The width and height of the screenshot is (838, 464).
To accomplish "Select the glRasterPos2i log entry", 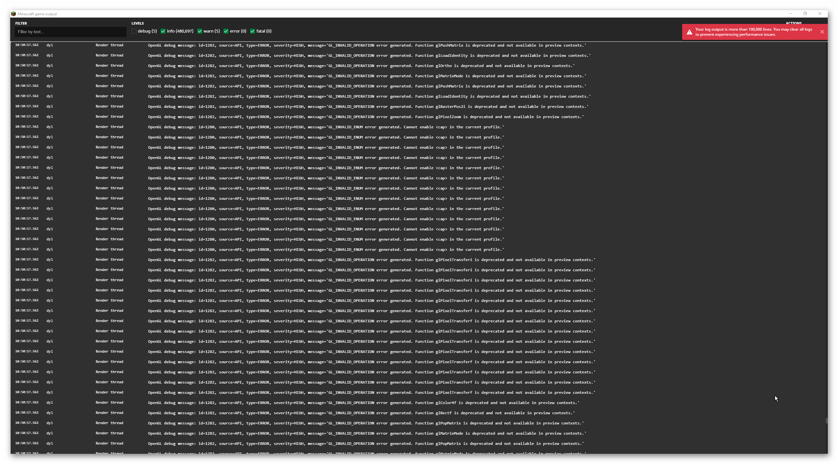I will (368, 107).
